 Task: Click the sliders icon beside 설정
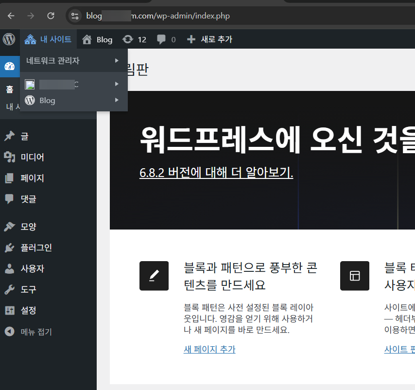(x=10, y=310)
